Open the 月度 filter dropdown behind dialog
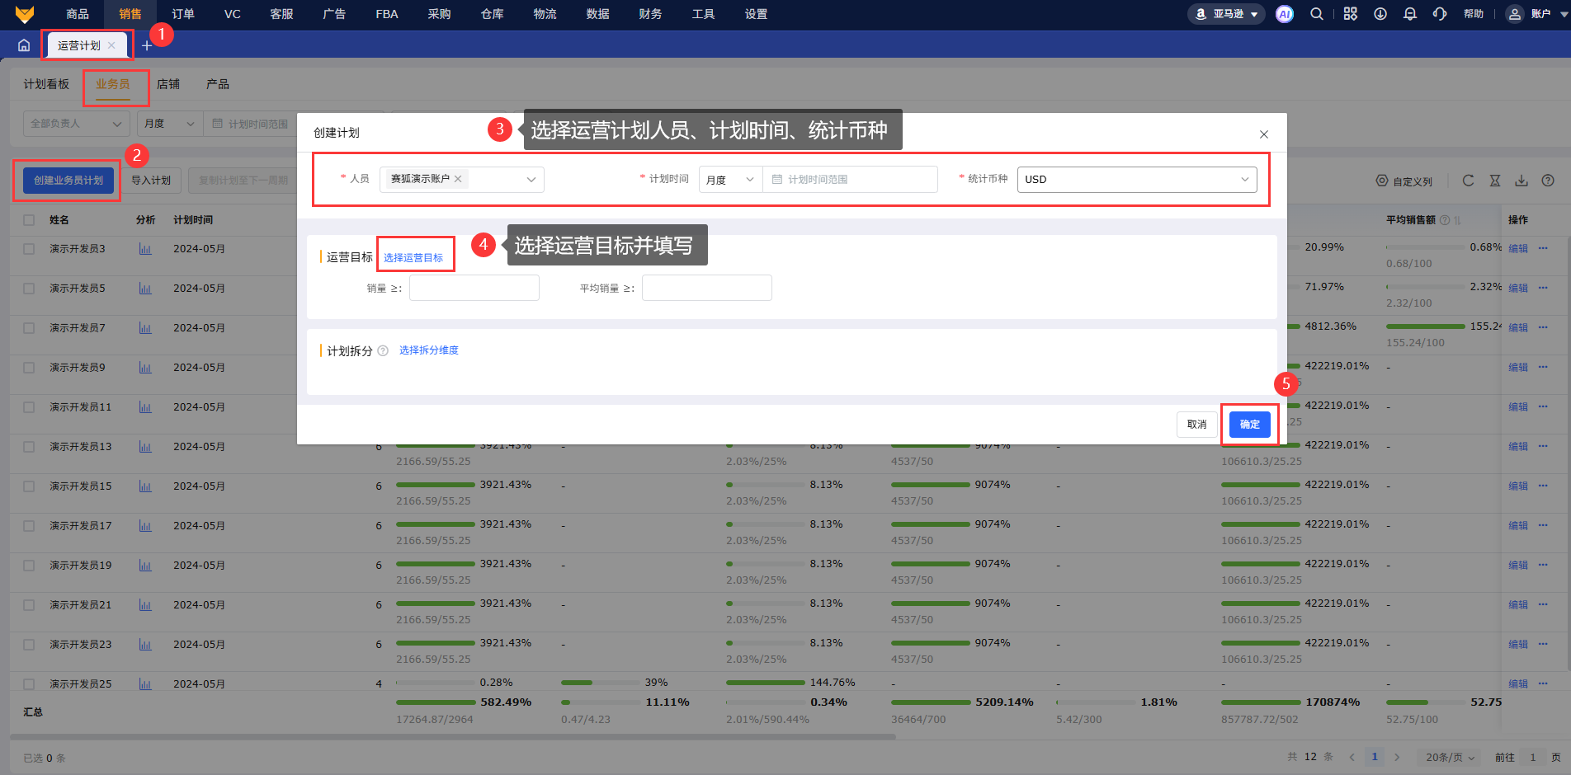Screen dimensions: 1571x775 [x=169, y=124]
